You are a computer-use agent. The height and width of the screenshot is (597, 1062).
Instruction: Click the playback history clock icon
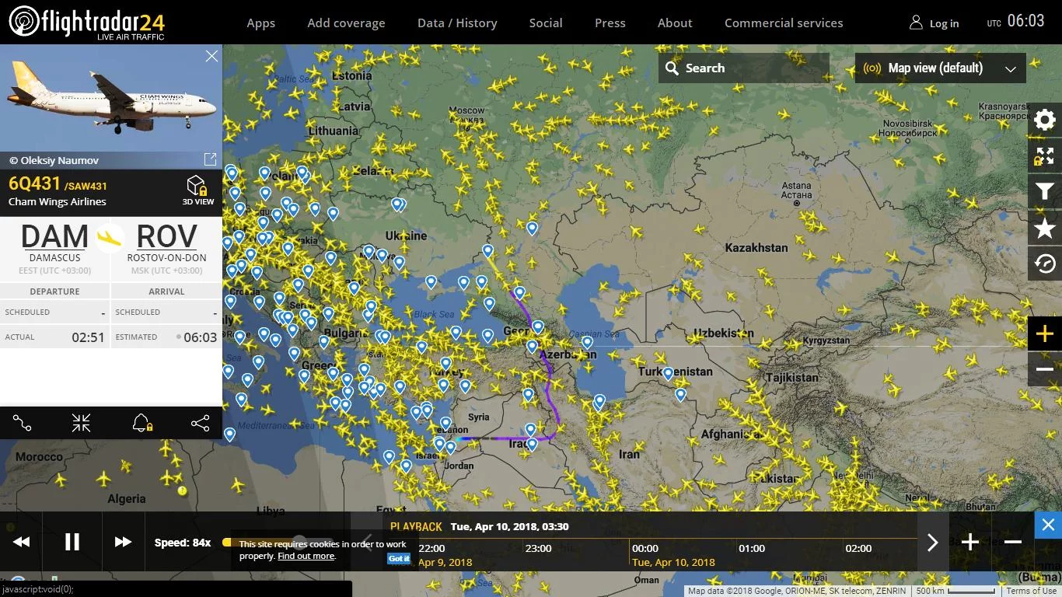click(x=1045, y=264)
